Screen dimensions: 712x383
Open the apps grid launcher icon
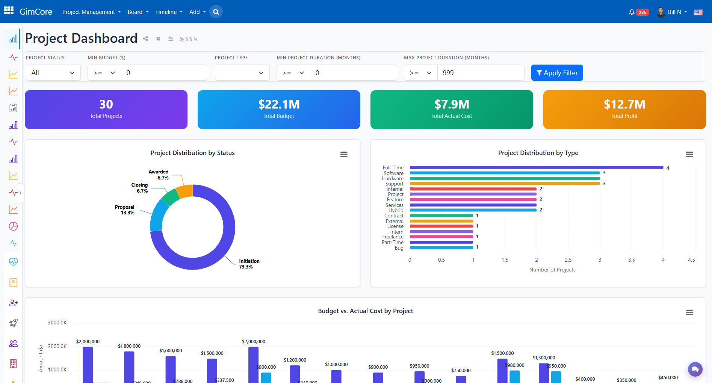pyautogui.click(x=9, y=11)
